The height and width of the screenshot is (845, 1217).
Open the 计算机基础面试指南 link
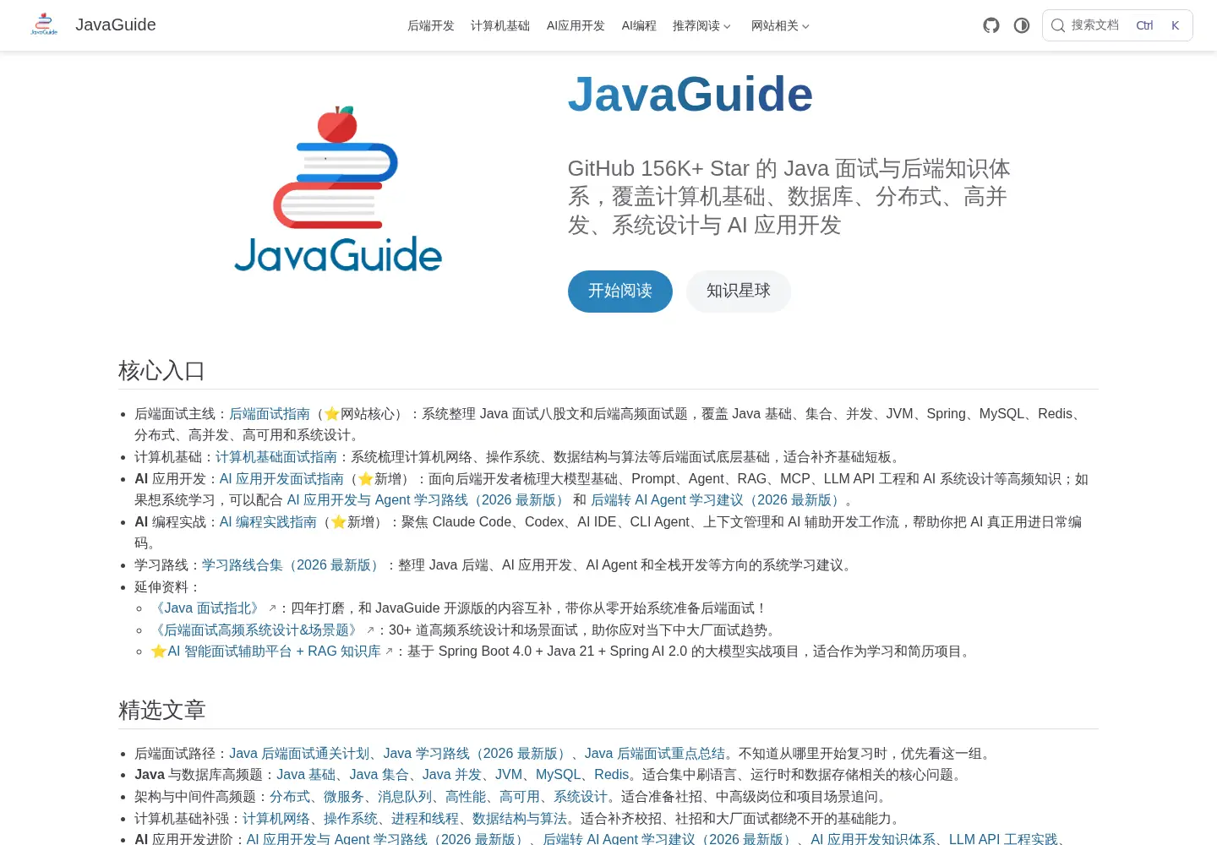276,457
